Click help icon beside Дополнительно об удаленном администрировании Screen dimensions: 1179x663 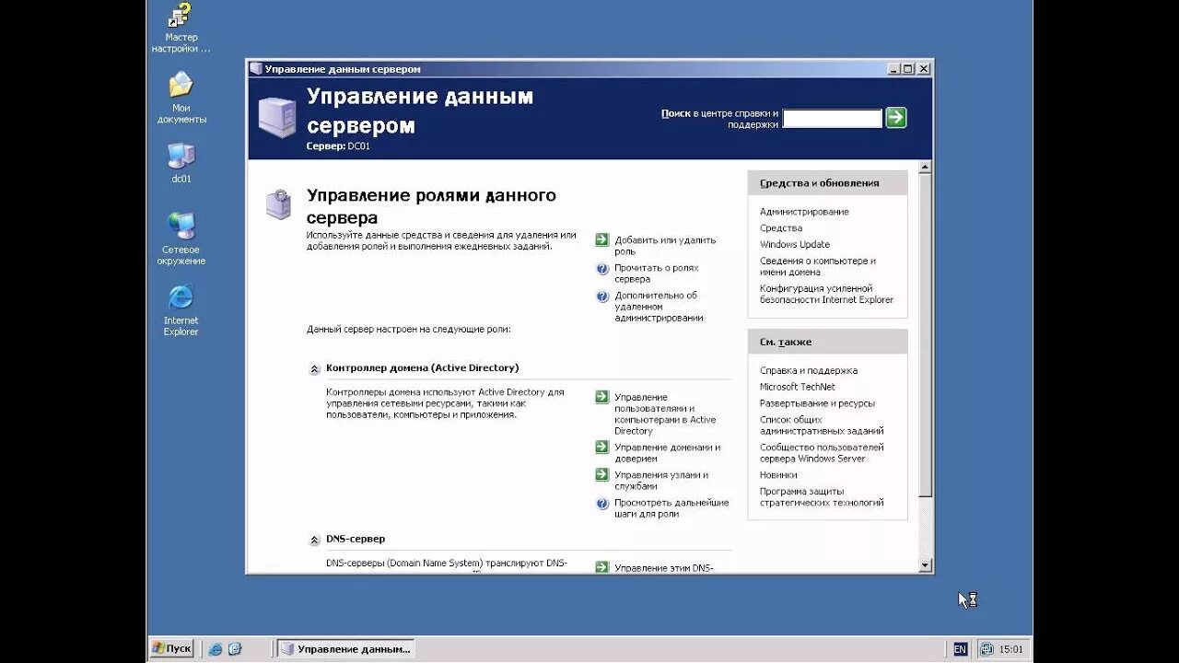(x=602, y=297)
